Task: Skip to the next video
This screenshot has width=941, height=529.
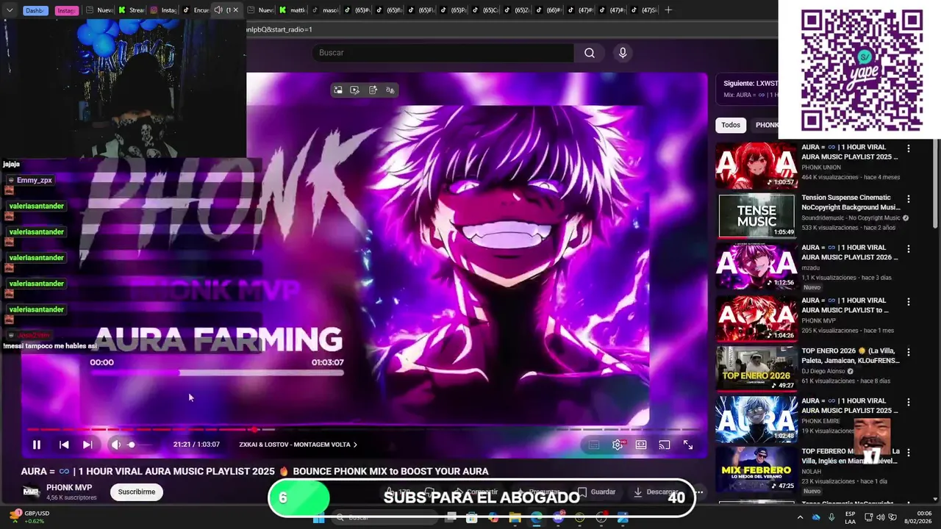Action: (x=87, y=445)
